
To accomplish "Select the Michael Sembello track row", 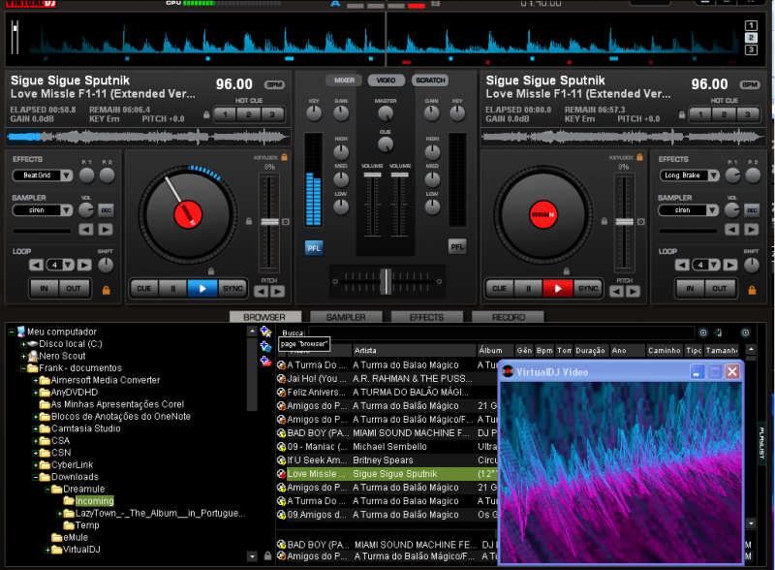I will [387, 447].
